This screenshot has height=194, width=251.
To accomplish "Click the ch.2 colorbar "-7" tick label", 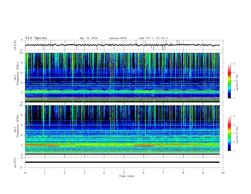I will pyautogui.click(x=234, y=151).
